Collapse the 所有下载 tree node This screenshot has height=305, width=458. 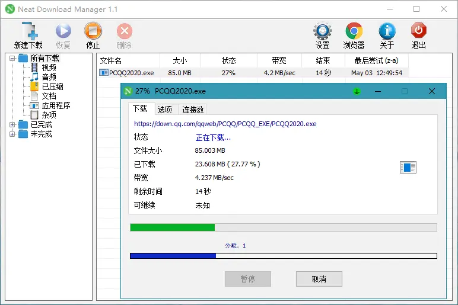tap(12, 58)
